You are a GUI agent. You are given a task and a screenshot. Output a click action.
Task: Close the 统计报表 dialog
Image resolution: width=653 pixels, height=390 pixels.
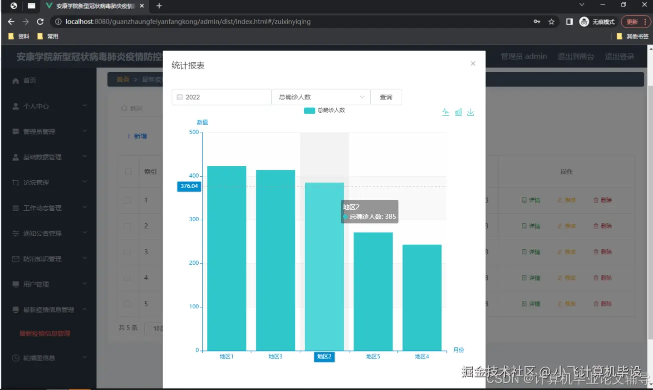(473, 64)
